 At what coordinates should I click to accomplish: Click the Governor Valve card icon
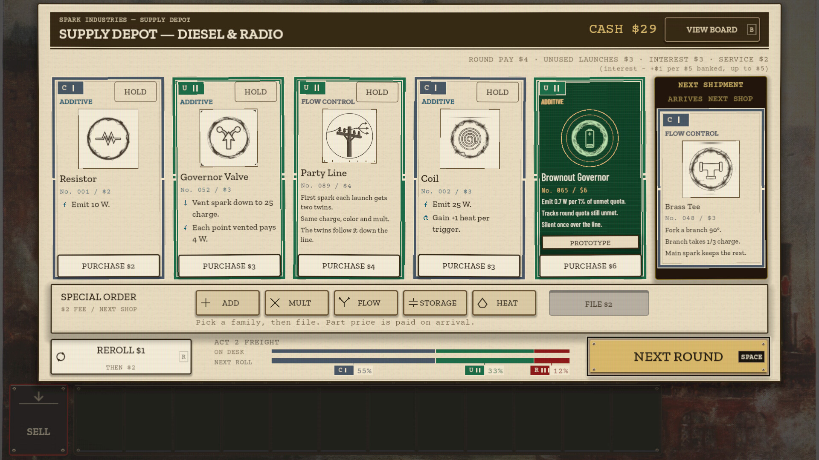click(229, 138)
